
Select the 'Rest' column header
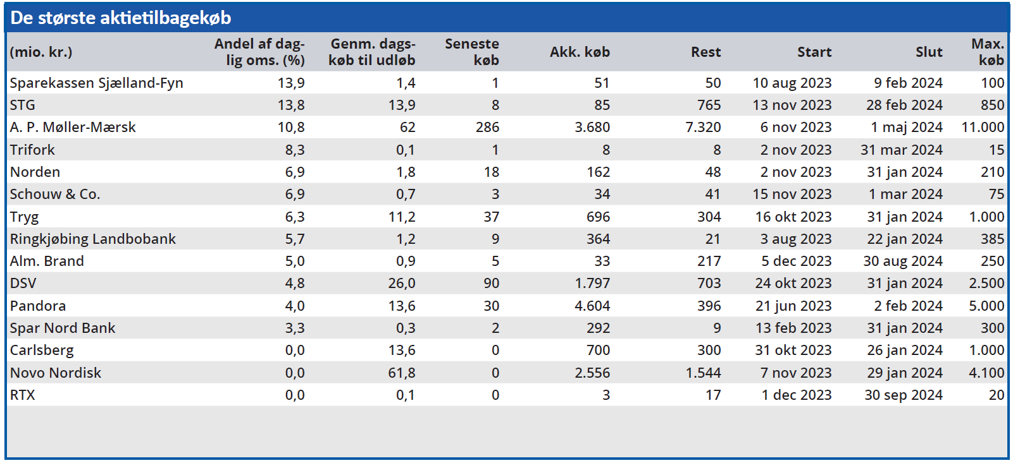tap(705, 52)
